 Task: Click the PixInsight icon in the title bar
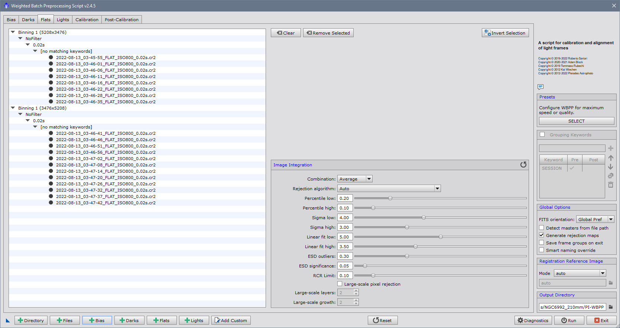pyautogui.click(x=6, y=6)
